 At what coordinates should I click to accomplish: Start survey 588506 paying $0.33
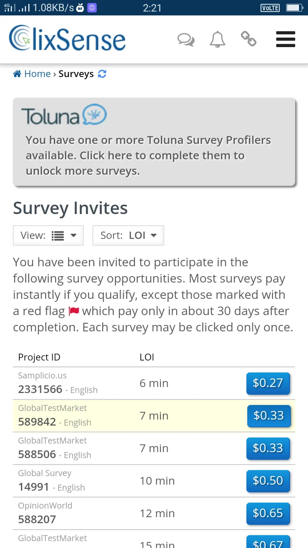(268, 448)
